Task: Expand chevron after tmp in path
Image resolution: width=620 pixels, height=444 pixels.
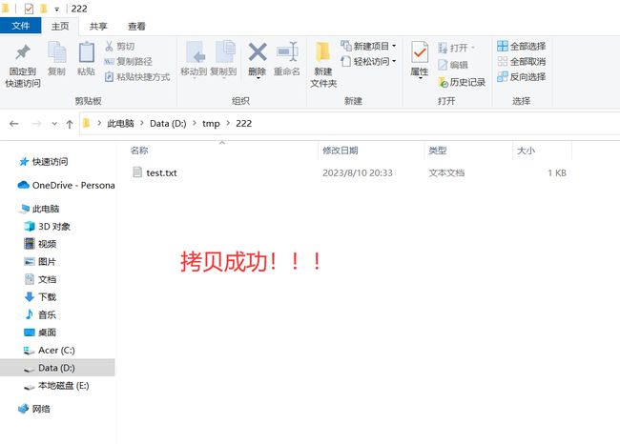Action: tap(228, 123)
